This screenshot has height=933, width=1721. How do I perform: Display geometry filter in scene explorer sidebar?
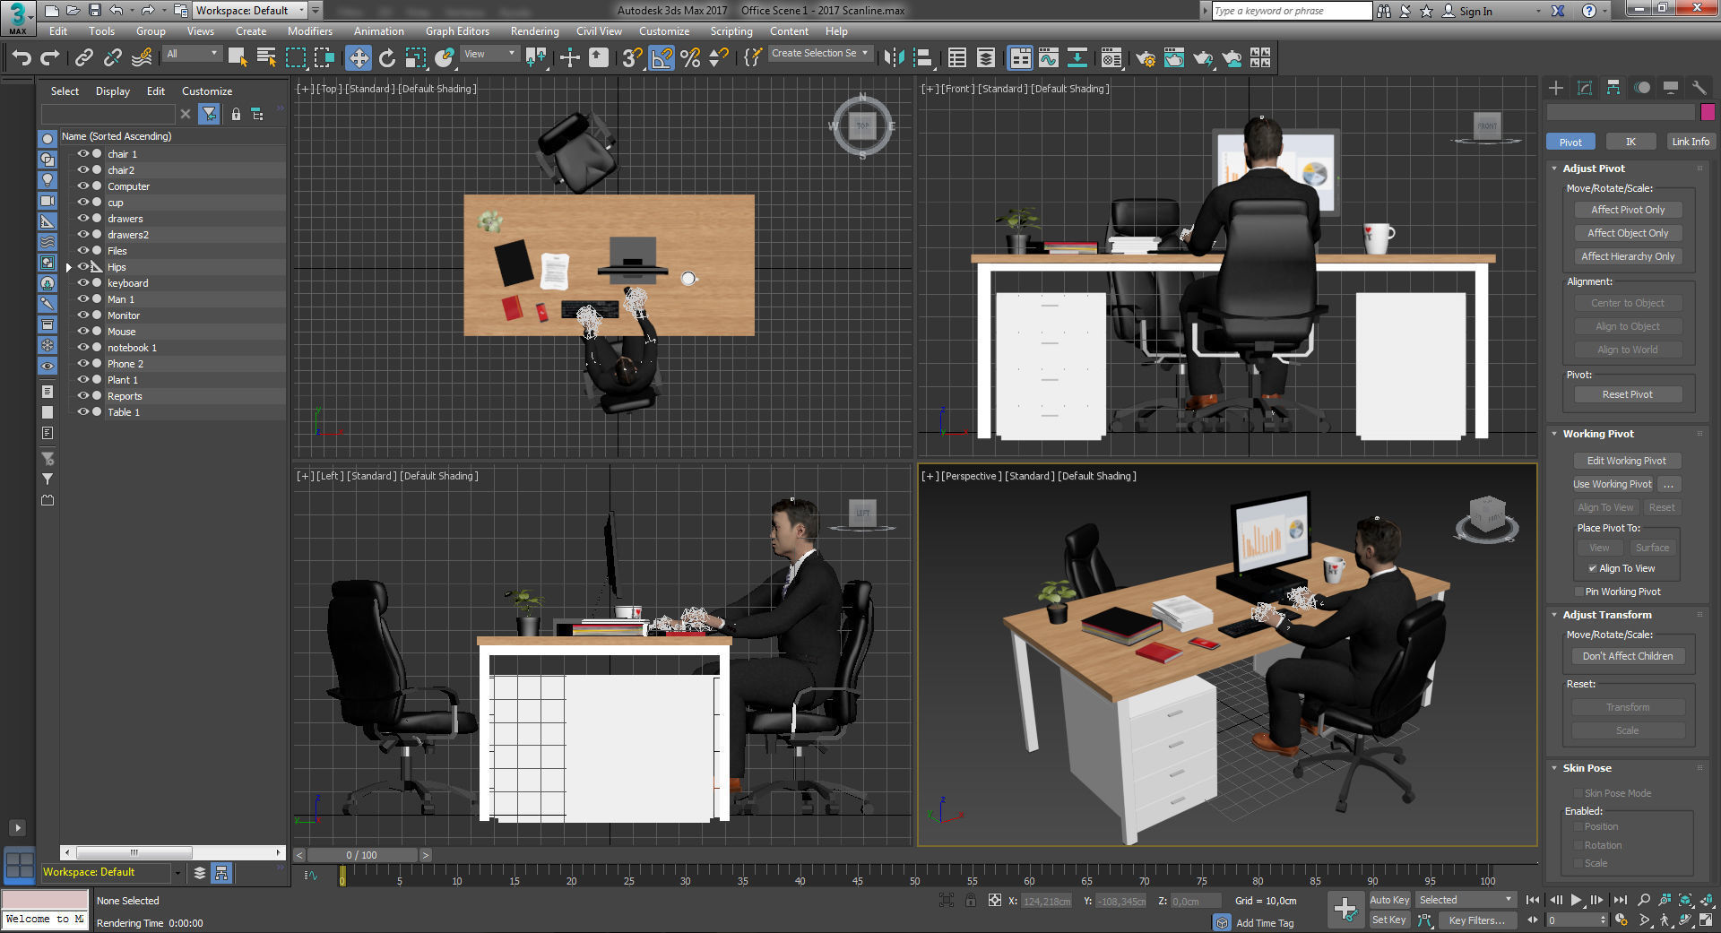[48, 139]
